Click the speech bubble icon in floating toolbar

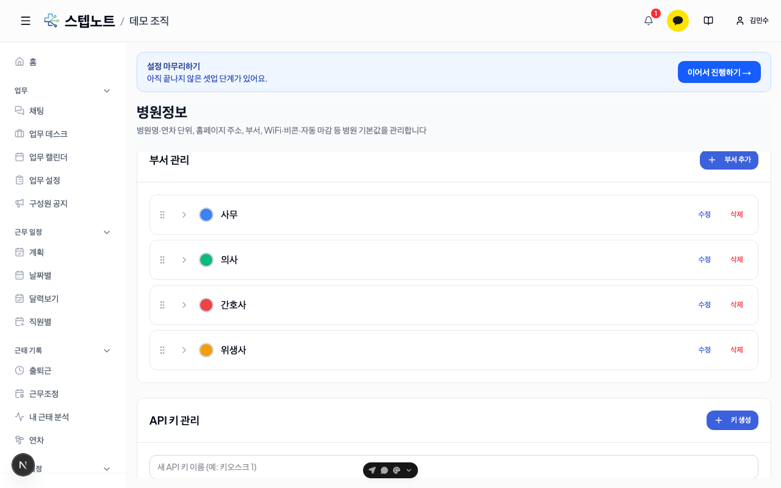click(x=384, y=470)
